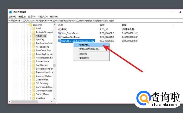This screenshot has height=113, width=183.
Task: Click the Desktop folder icon
Action: [x=34, y=98]
